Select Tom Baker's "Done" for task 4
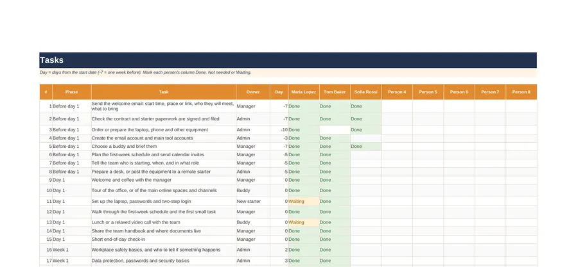Image resolution: width=578 pixels, height=267 pixels. pyautogui.click(x=335, y=138)
